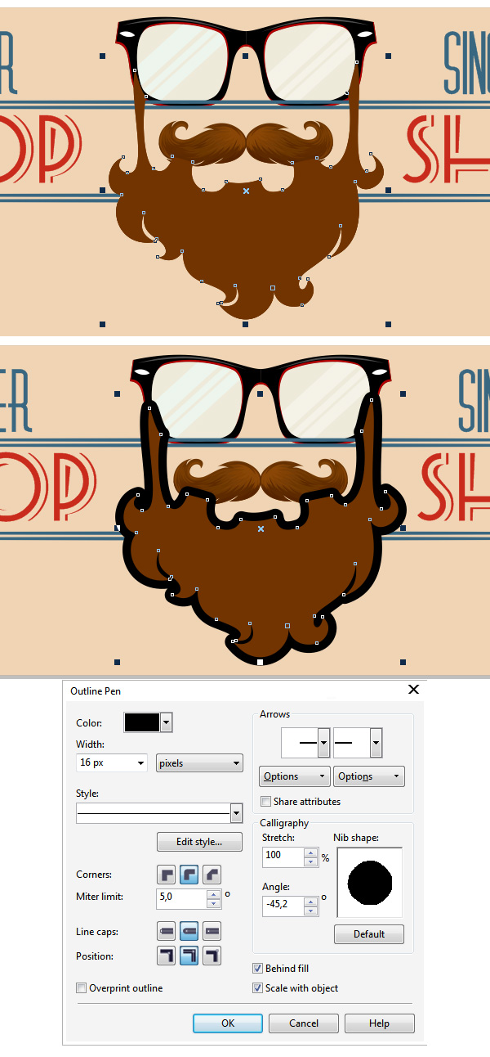Decrease the Miter limit value
Viewport: 490px width, 1057px height.
click(213, 903)
